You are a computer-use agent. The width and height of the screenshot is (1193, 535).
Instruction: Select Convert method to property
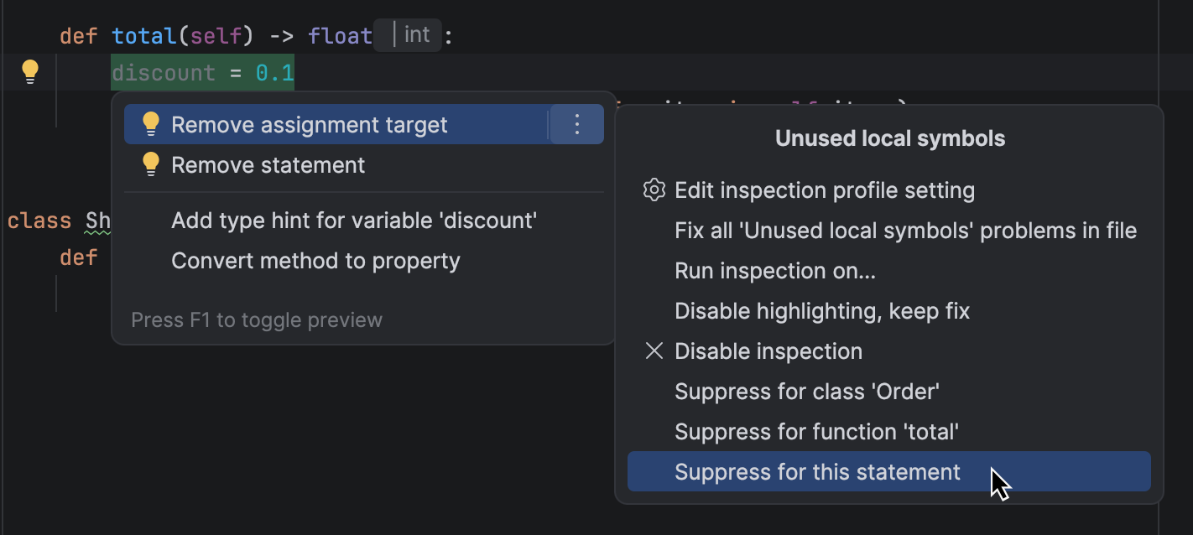364,261
